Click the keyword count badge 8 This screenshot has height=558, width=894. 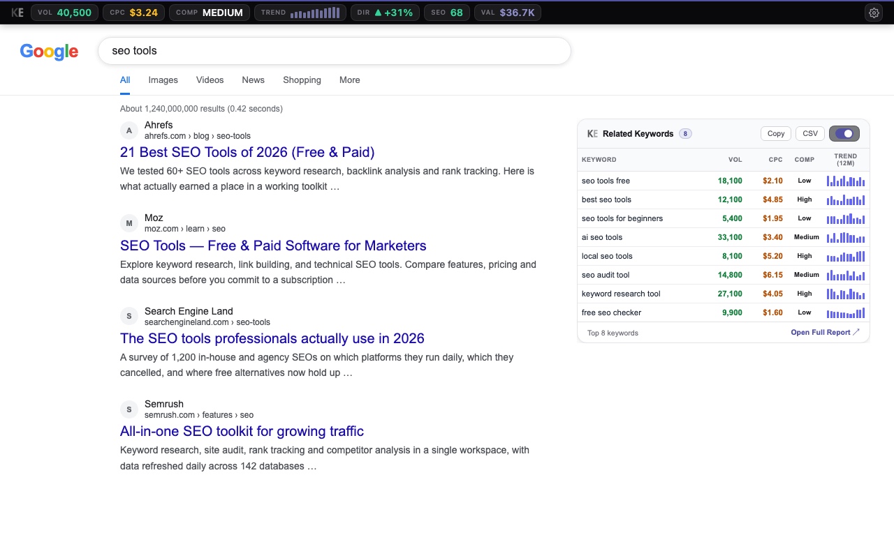(x=685, y=134)
